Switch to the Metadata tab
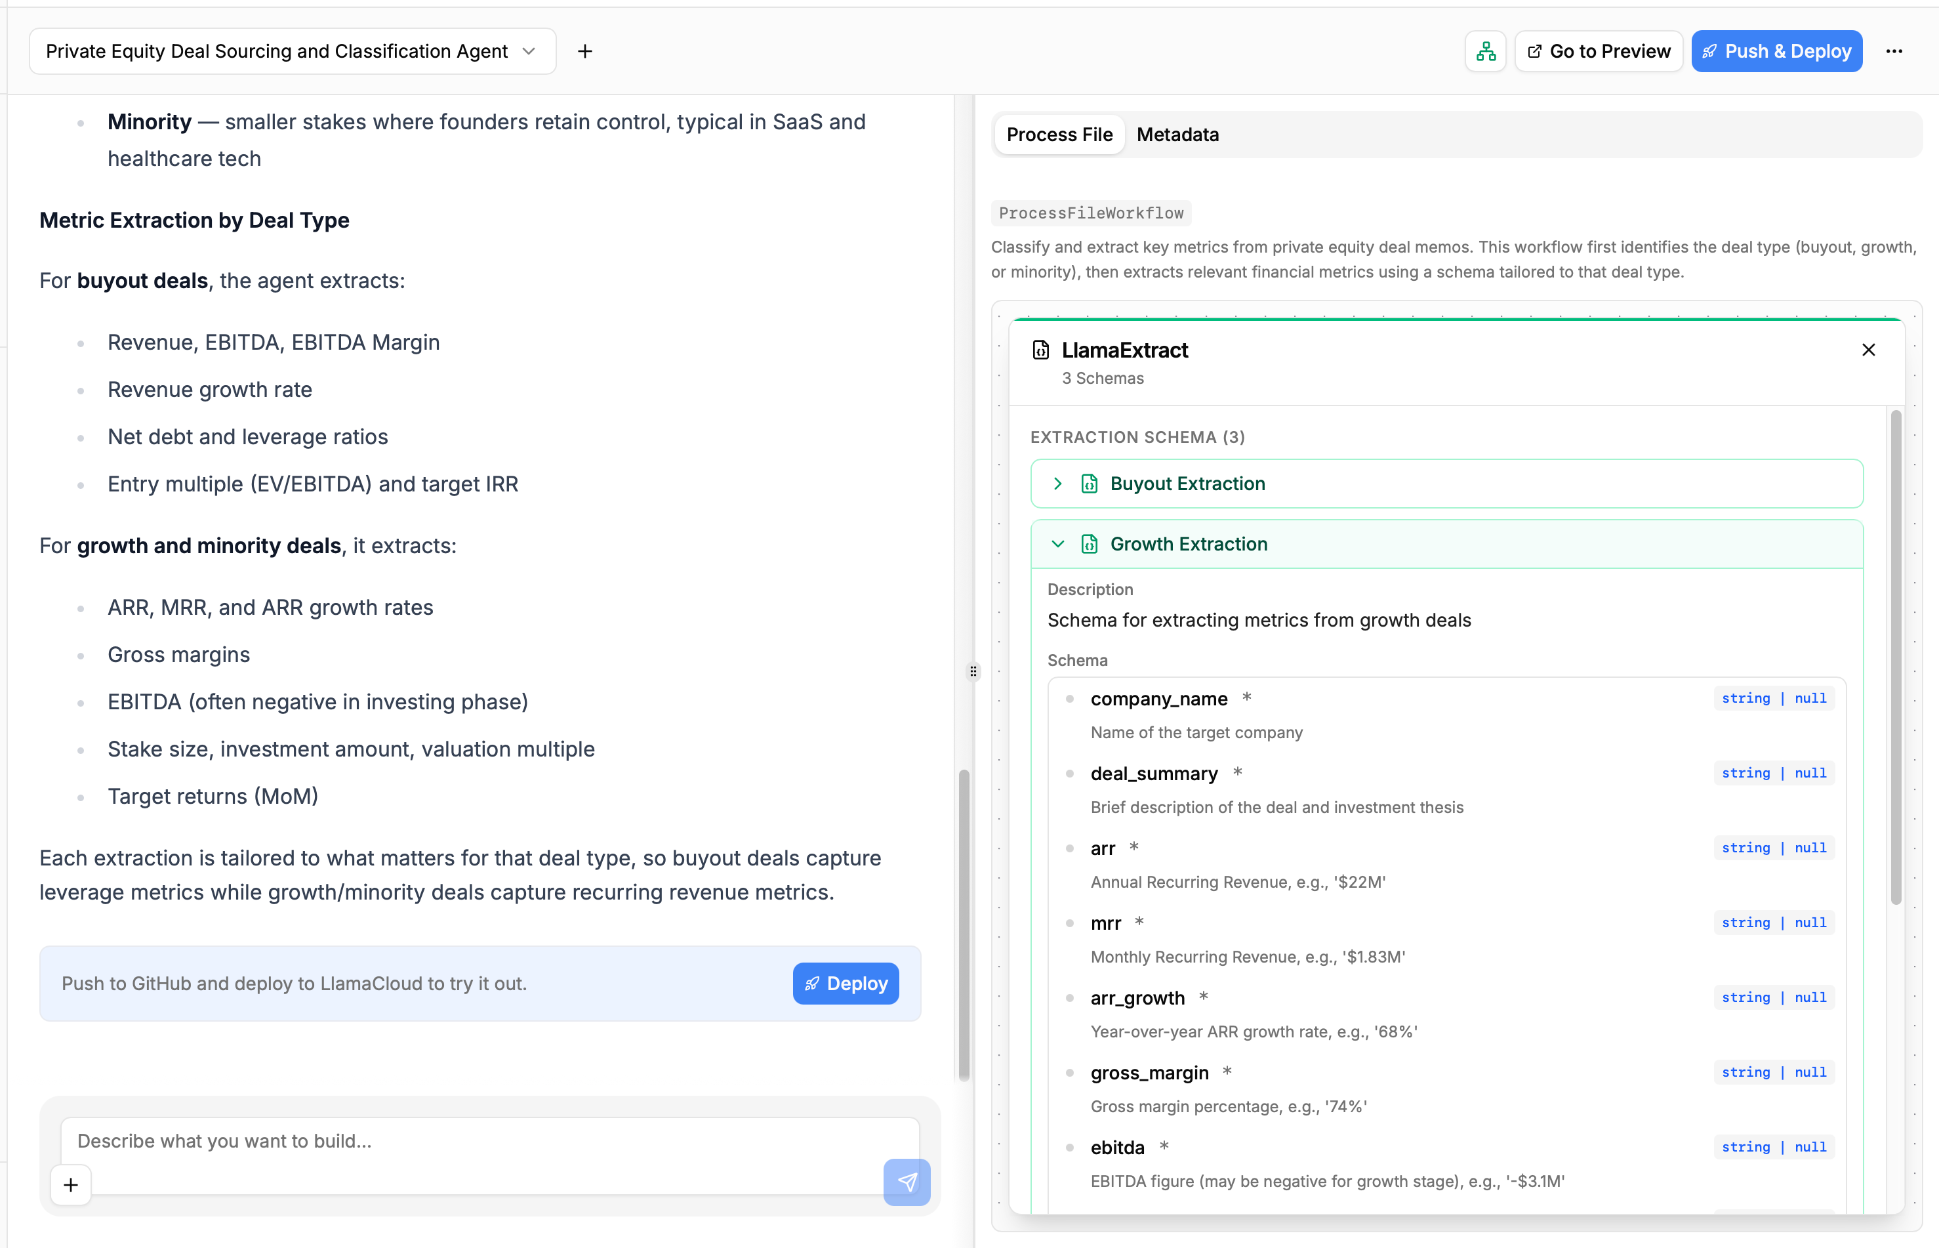This screenshot has height=1248, width=1939. click(1177, 135)
